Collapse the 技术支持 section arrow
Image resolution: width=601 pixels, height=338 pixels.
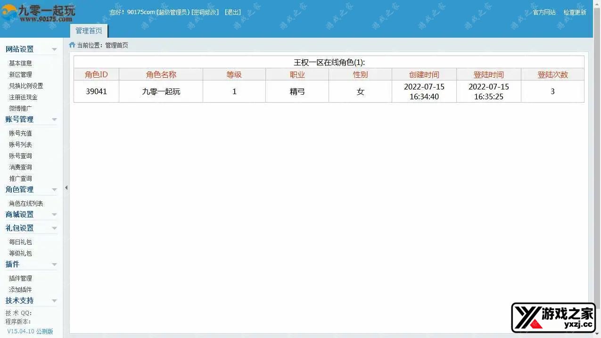click(x=54, y=301)
